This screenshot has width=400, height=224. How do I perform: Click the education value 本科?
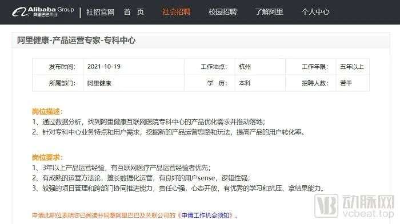(x=245, y=83)
